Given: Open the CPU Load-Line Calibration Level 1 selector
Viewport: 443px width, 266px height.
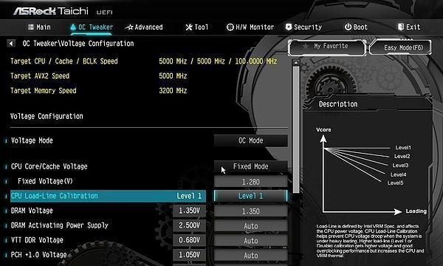Looking at the screenshot, I should 251,196.
